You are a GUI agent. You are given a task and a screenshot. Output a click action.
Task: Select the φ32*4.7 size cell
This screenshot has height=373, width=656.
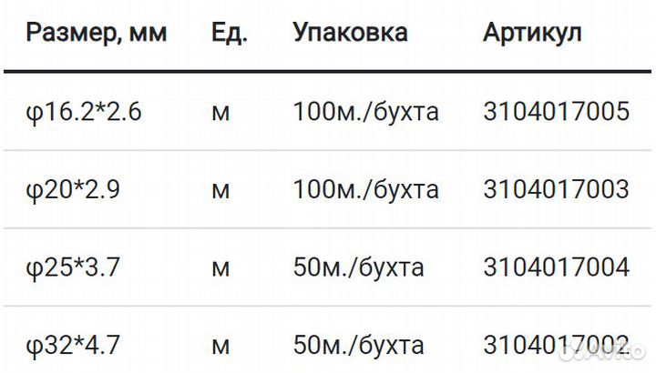point(73,346)
